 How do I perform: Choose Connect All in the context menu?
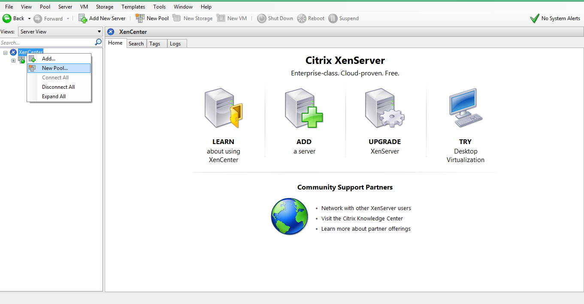(59, 78)
